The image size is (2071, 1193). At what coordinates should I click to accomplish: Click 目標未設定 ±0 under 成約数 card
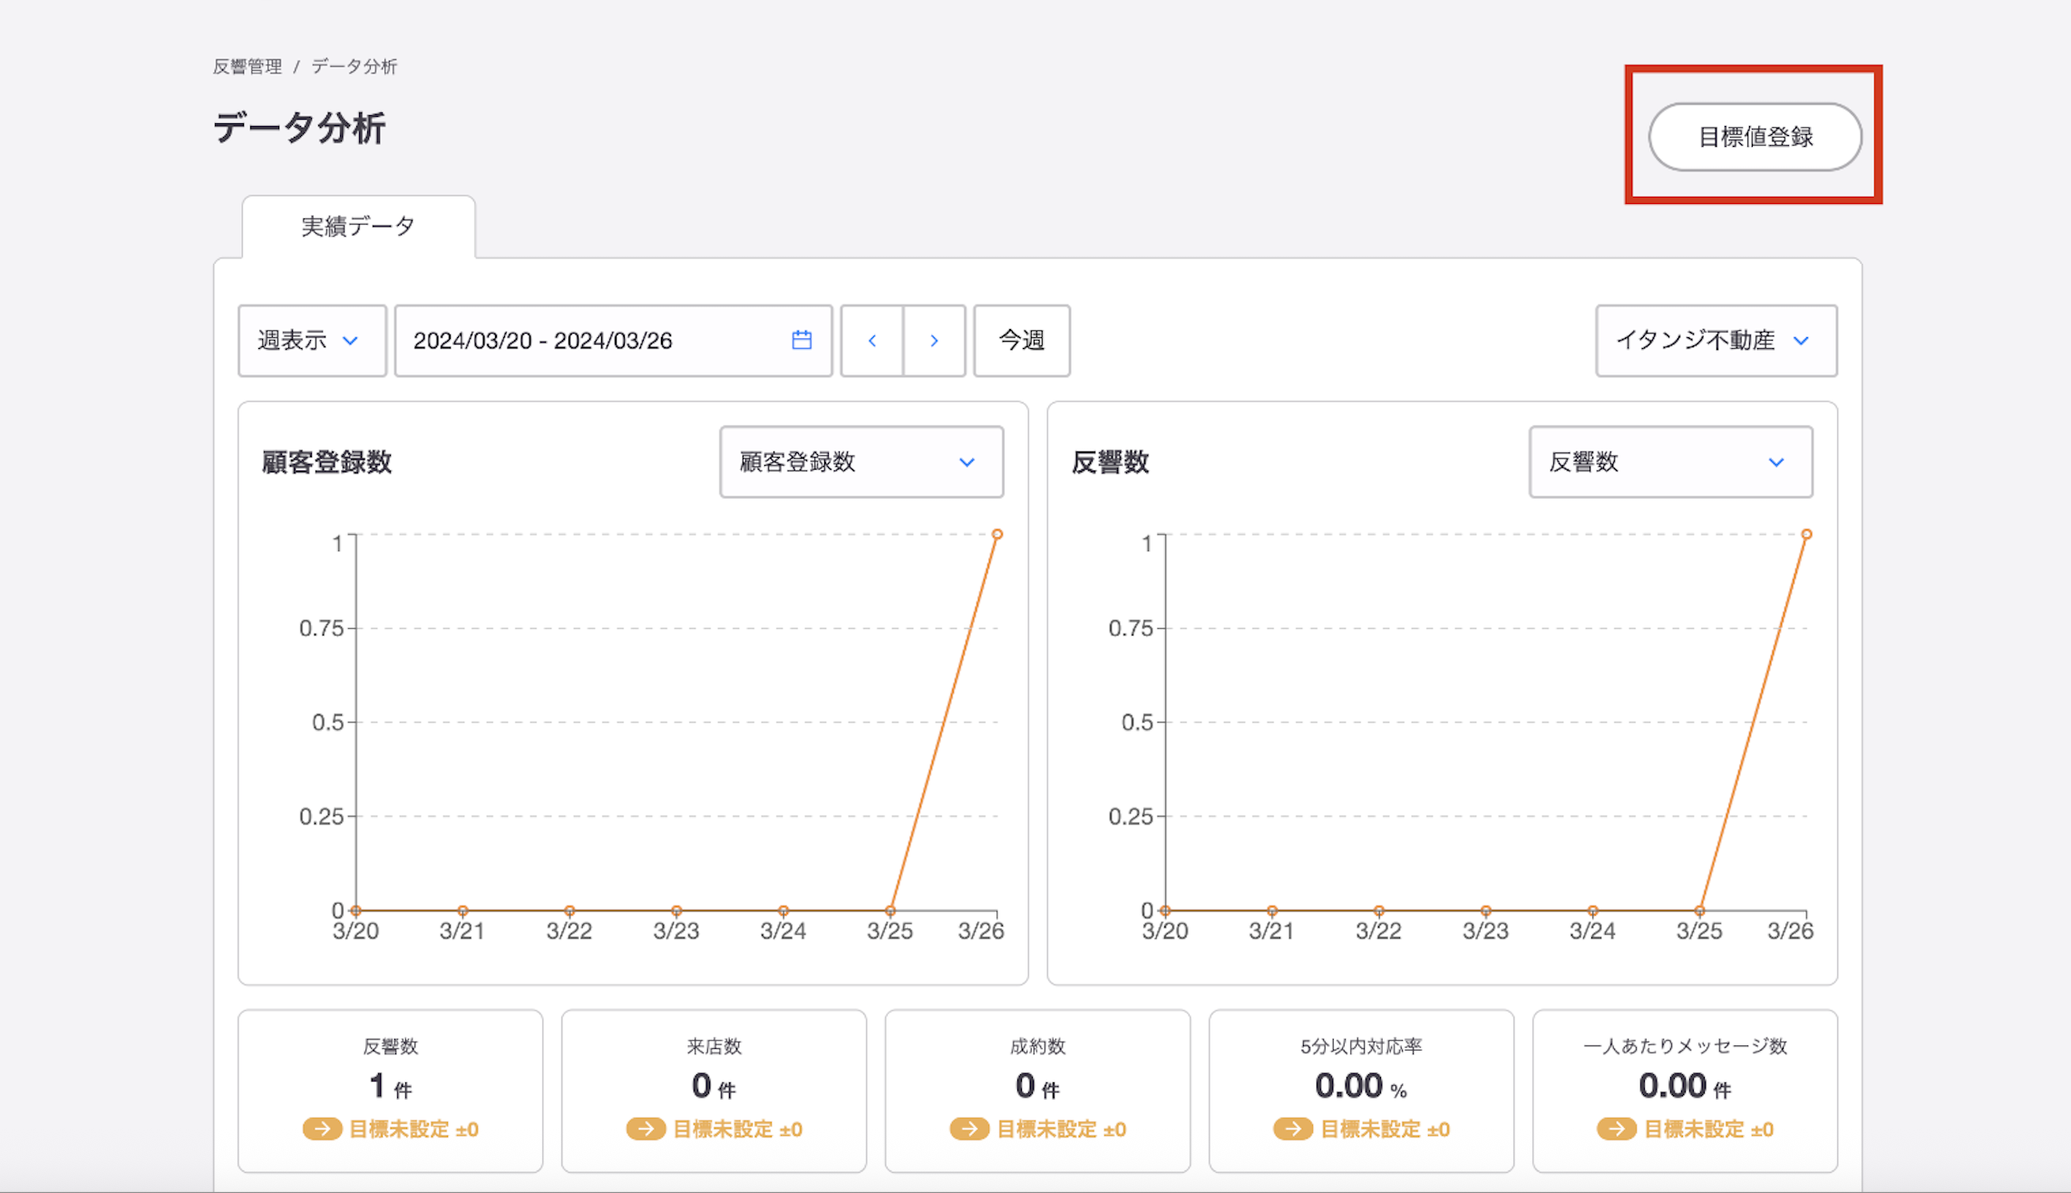1061,1130
